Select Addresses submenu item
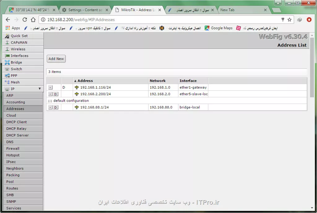This screenshot has width=317, height=213. 23,109
